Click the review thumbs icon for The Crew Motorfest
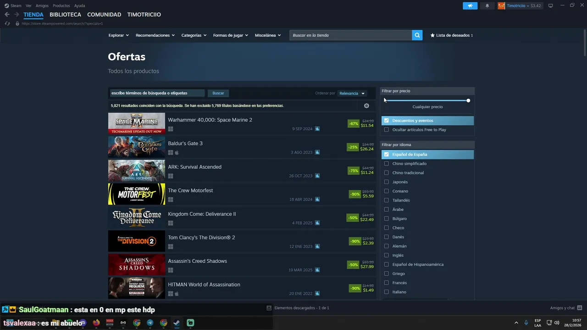 [317, 199]
